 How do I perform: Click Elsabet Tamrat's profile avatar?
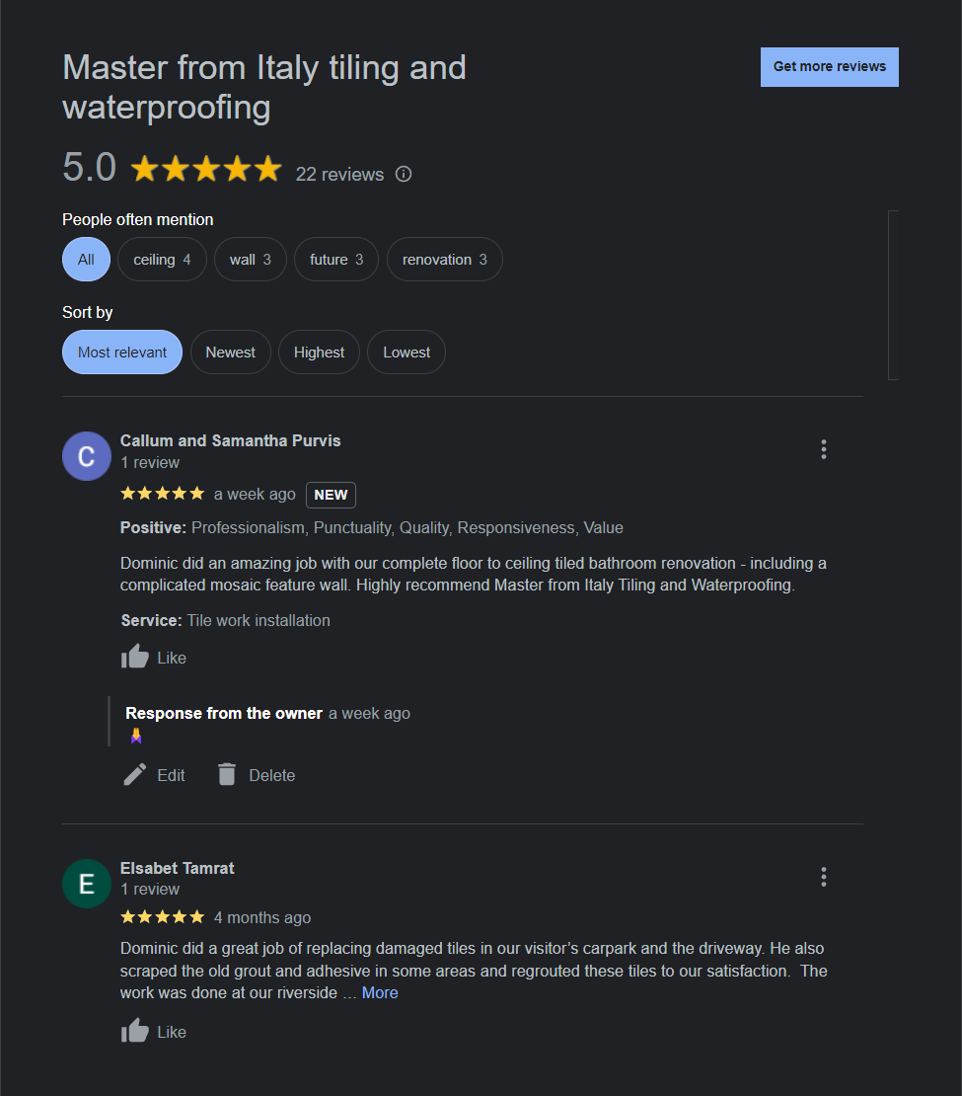pos(87,884)
